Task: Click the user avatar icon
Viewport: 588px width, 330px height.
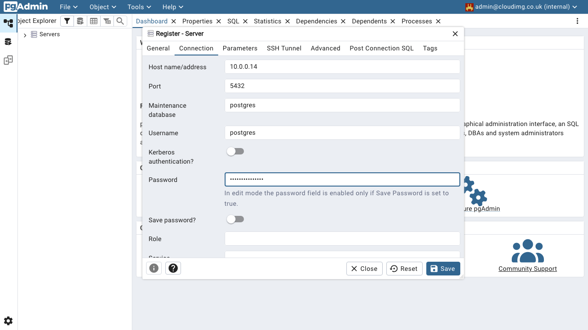Action: [469, 7]
